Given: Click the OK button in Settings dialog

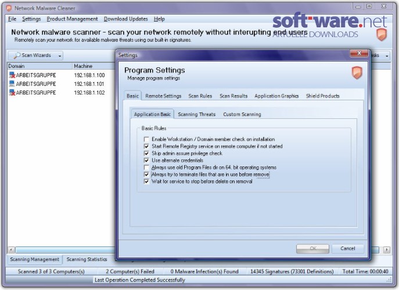Looking at the screenshot, I should coord(312,249).
